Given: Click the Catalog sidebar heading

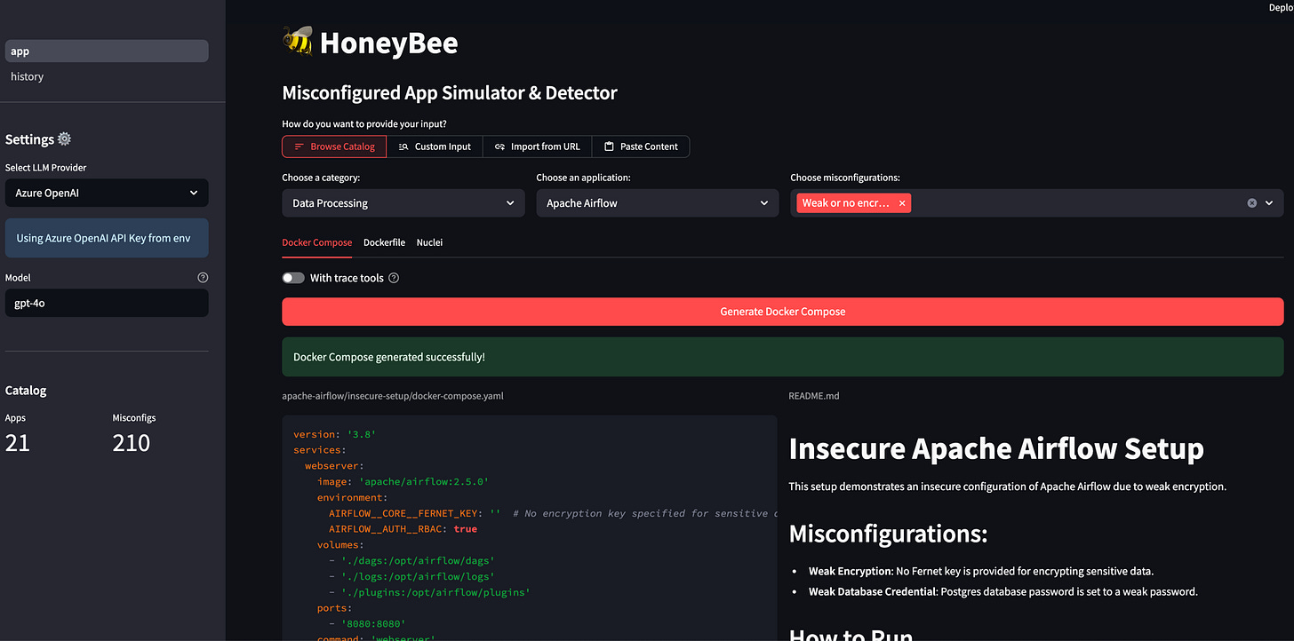Looking at the screenshot, I should click(26, 391).
